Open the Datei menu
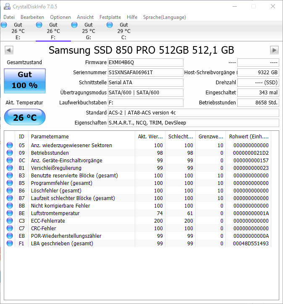 [x=9, y=17]
